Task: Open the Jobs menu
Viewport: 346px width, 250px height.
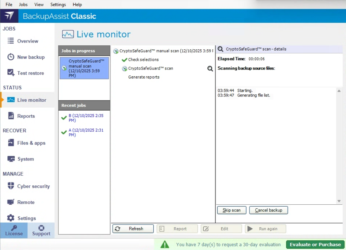Action: [x=23, y=5]
